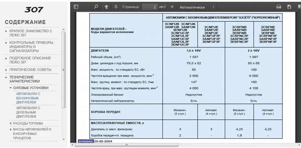
Task: Collapse the Технические характеристики section arrow
Action: tap(6, 77)
